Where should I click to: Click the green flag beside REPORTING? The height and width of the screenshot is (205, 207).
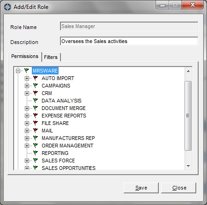click(x=36, y=153)
